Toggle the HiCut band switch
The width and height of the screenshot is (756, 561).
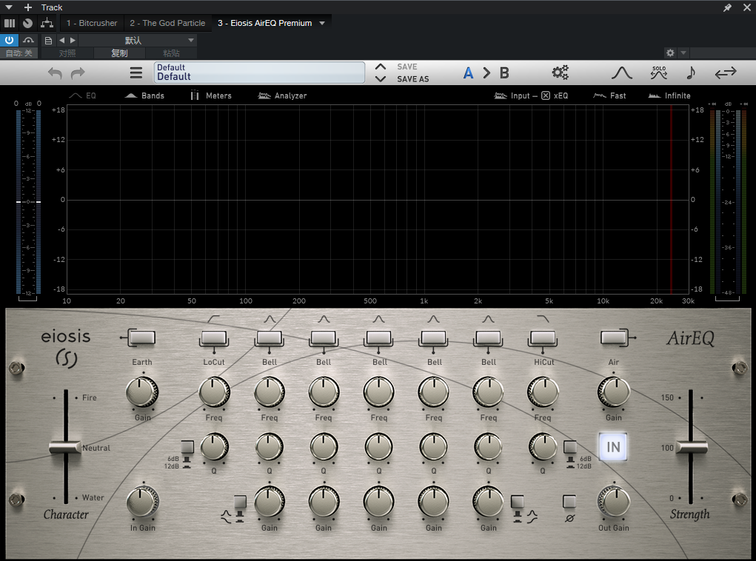(x=543, y=337)
